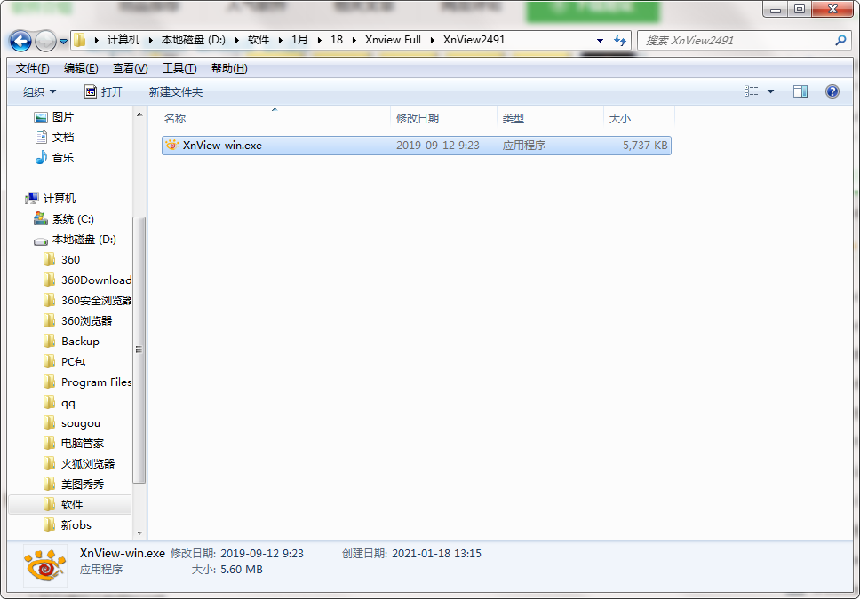Open the recent locations dropdown arrow
860x599 pixels.
point(63,41)
